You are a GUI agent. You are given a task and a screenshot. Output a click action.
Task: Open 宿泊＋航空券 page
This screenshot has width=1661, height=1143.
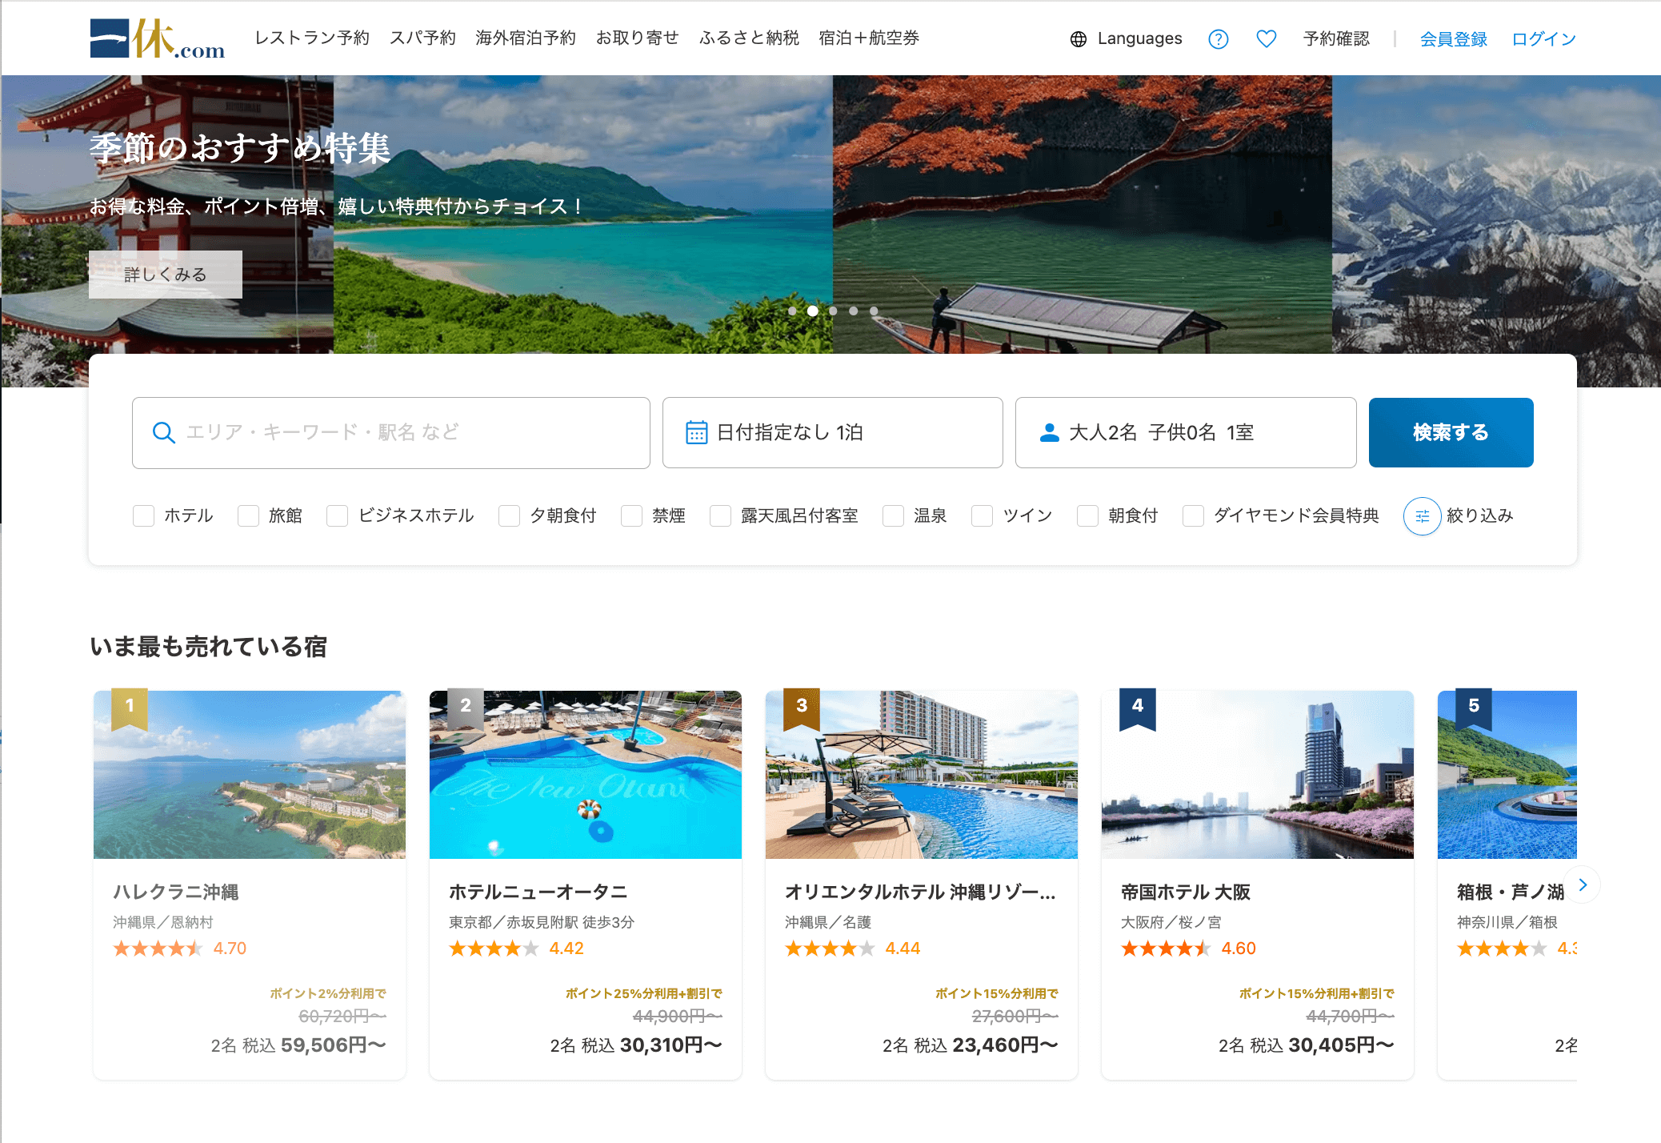pos(869,38)
